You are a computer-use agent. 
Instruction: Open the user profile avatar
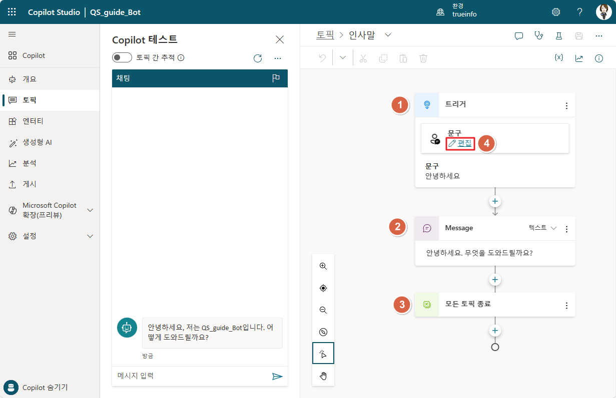(x=603, y=12)
